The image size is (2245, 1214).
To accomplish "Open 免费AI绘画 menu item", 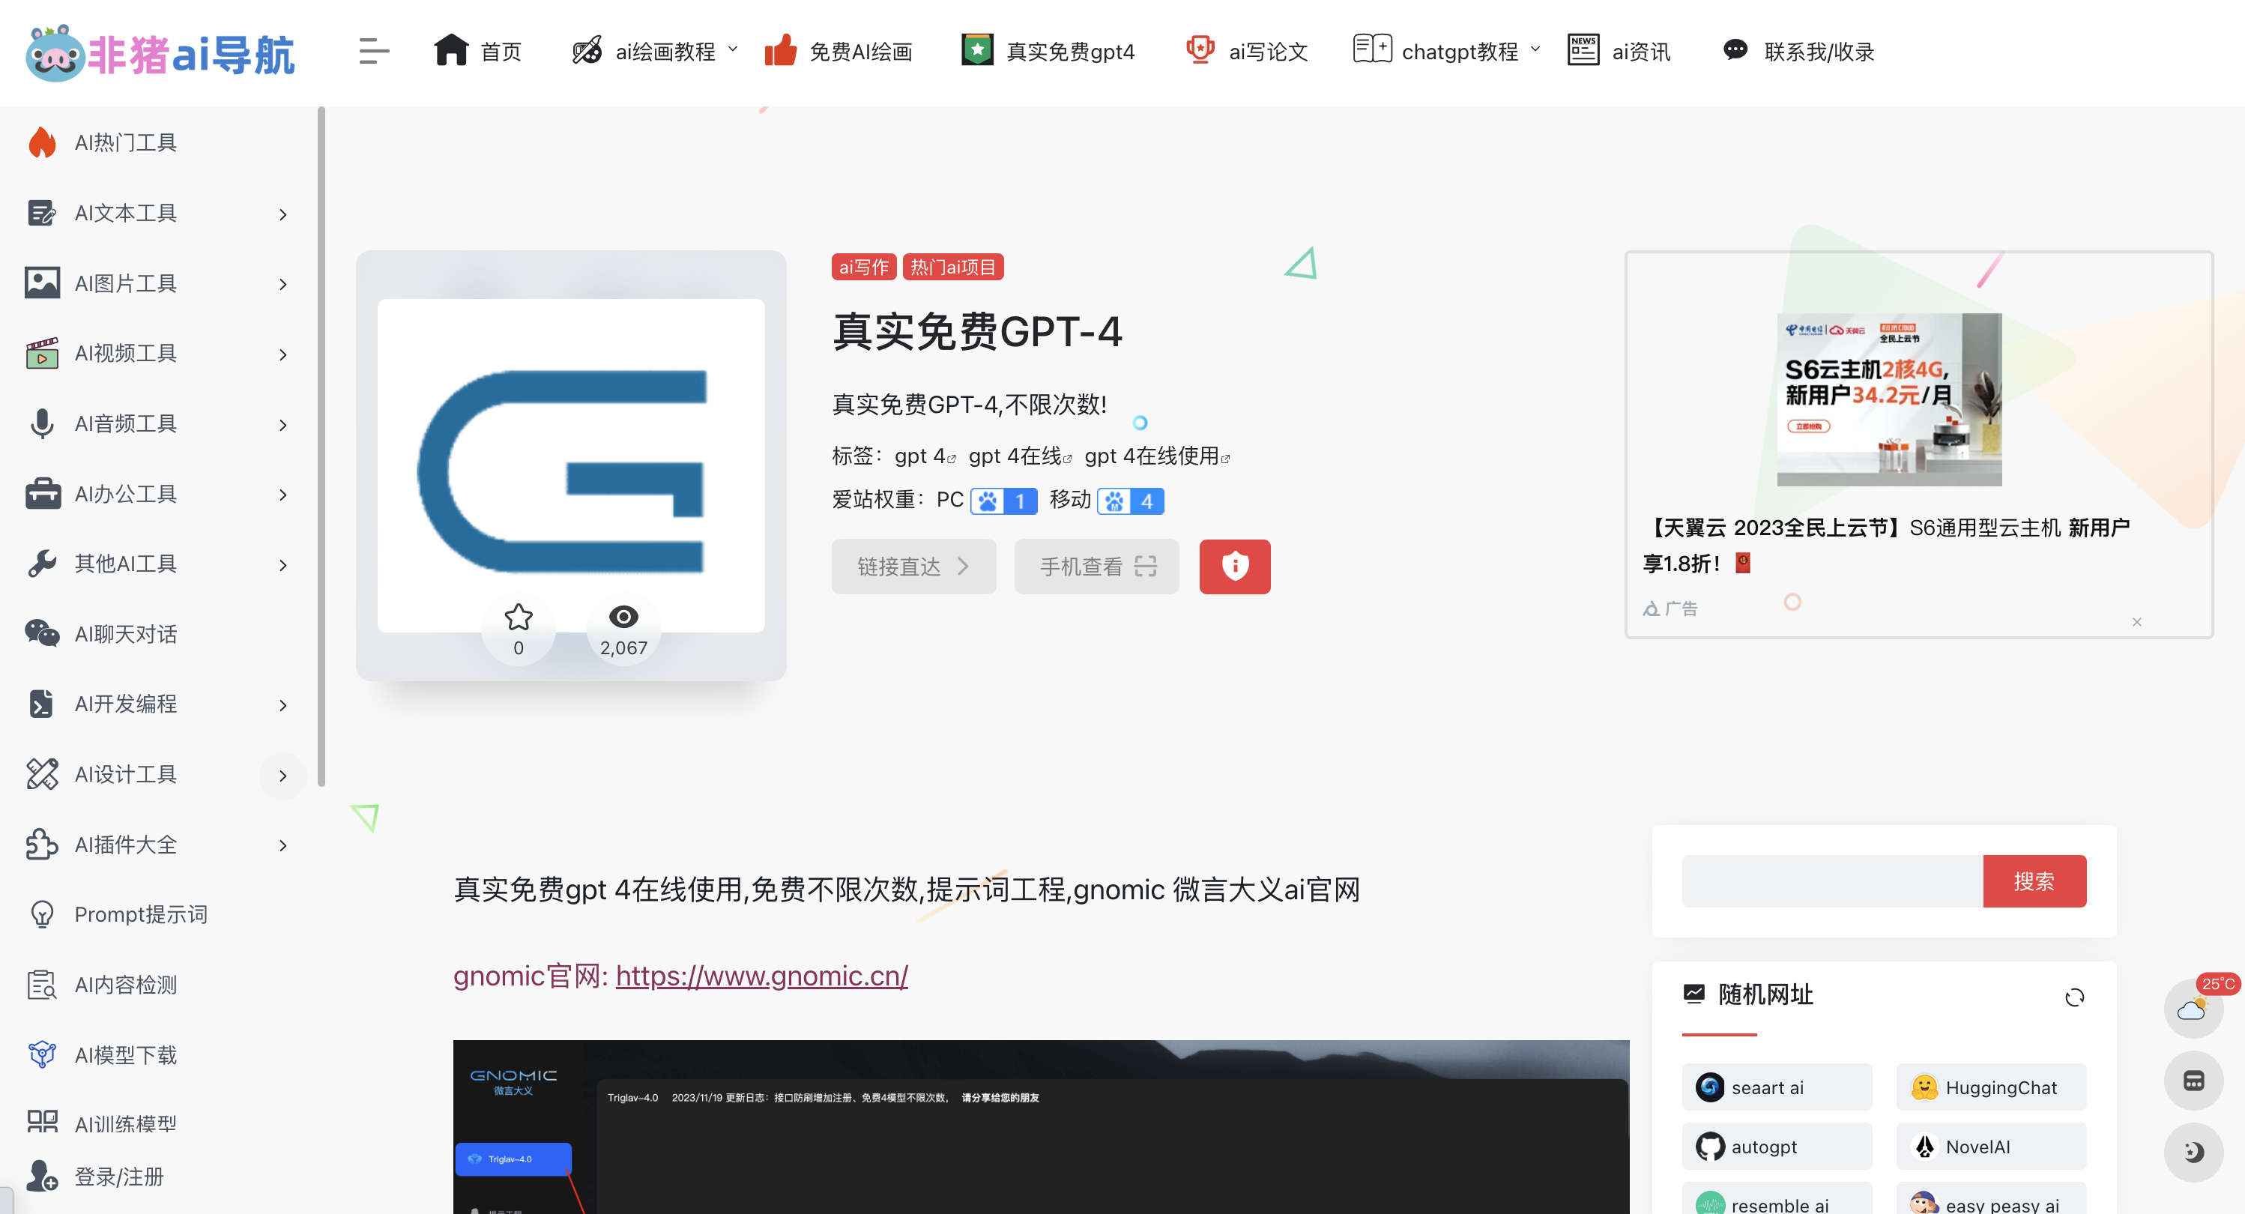I will pyautogui.click(x=839, y=52).
